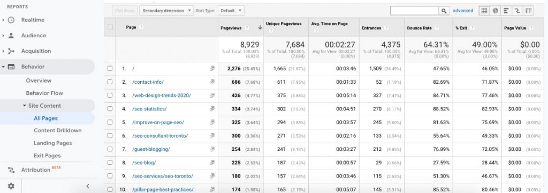Click the advanced filter link
Screen dimensions: 548x193
click(463, 11)
